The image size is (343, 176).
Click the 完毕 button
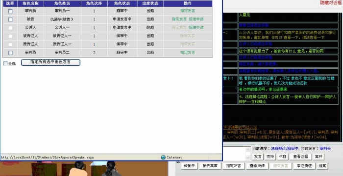[x=270, y=156]
